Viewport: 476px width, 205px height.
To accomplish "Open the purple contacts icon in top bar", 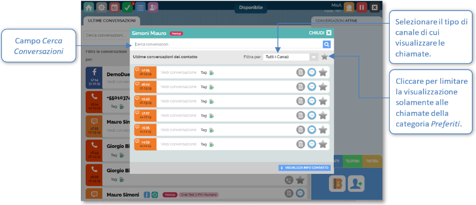I will click(x=153, y=7).
